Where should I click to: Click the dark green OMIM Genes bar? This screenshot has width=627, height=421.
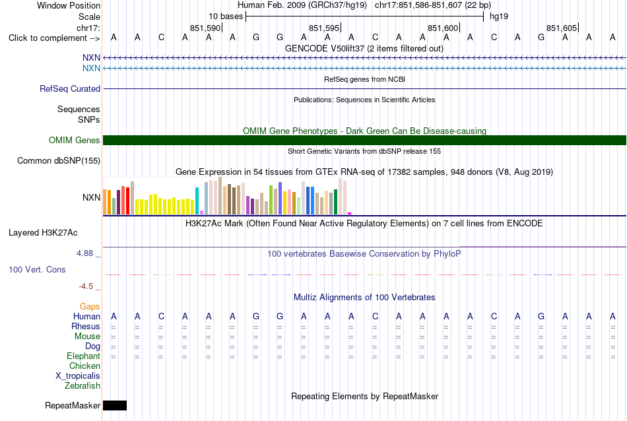coord(364,141)
